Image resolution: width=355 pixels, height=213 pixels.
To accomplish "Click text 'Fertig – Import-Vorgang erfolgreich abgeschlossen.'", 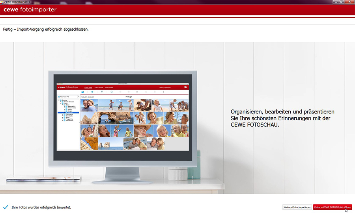I will click(x=46, y=30).
